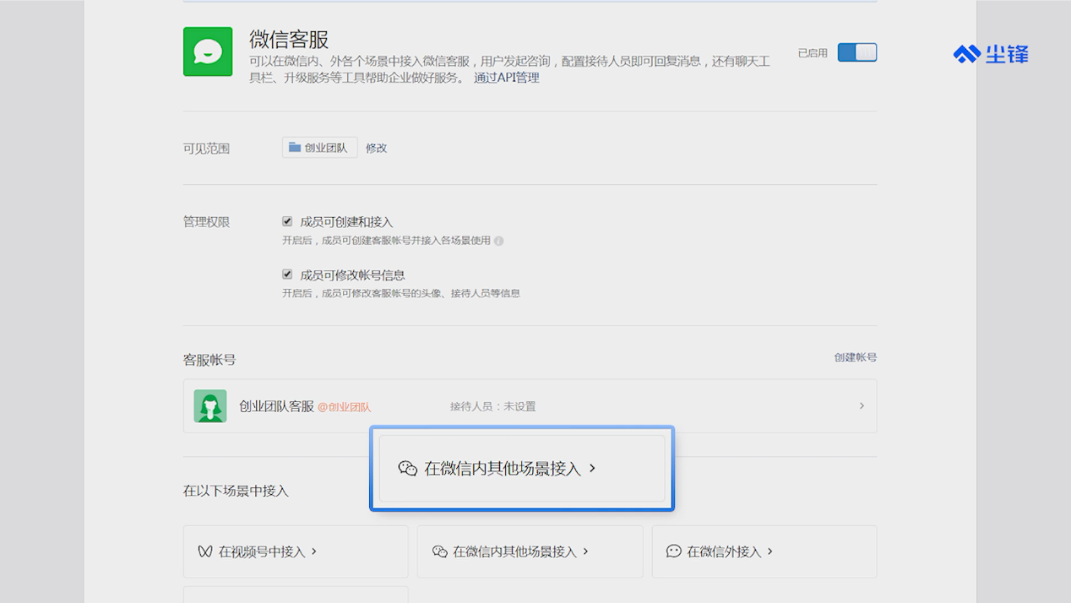The image size is (1071, 603).
Task: Click the 管理权限 label
Action: coord(206,222)
